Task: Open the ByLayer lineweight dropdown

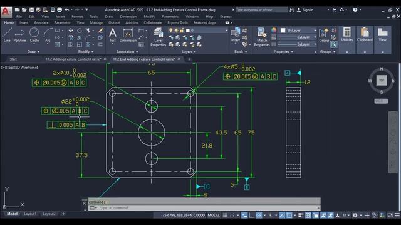Action: [297, 37]
